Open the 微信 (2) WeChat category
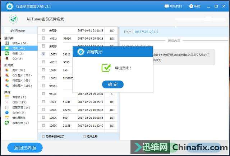This screenshot has width=230, height=156. 18,53
